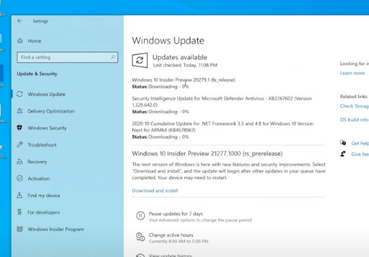This screenshot has width=369, height=257.
Task: Open the Home settings page
Action: 34,41
